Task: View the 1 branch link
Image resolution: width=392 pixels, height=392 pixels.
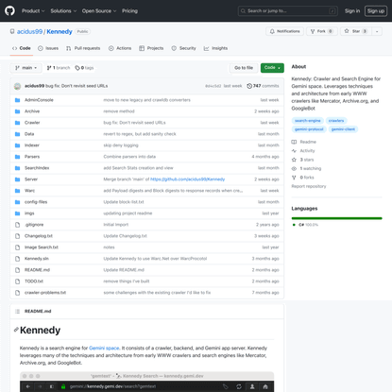Action: coord(59,68)
